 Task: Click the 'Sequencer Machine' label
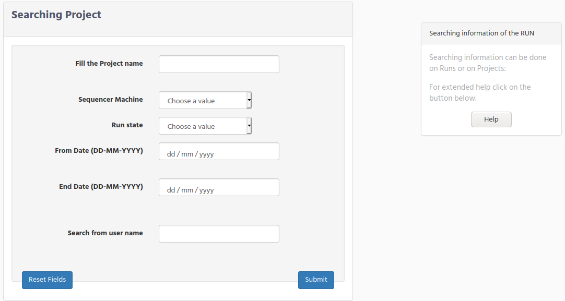pos(111,99)
